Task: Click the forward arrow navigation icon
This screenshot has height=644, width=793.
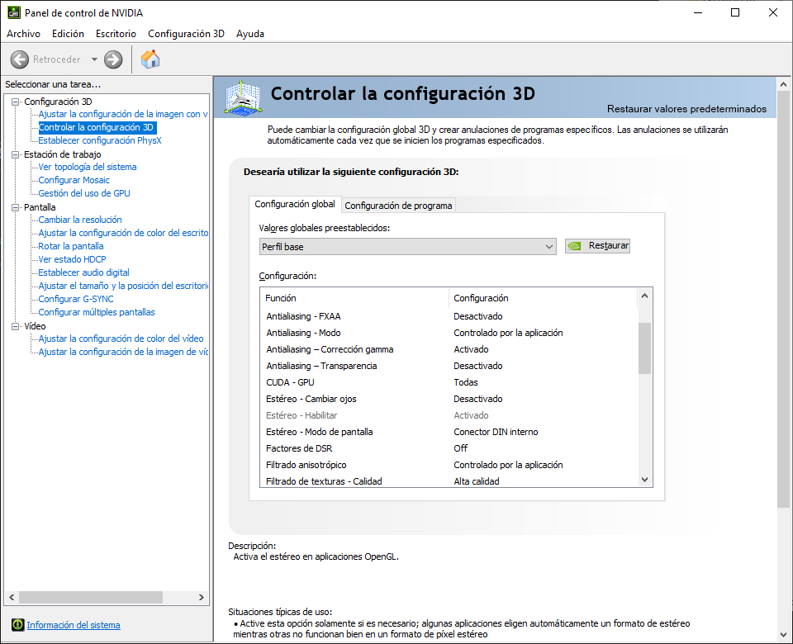Action: [x=113, y=59]
